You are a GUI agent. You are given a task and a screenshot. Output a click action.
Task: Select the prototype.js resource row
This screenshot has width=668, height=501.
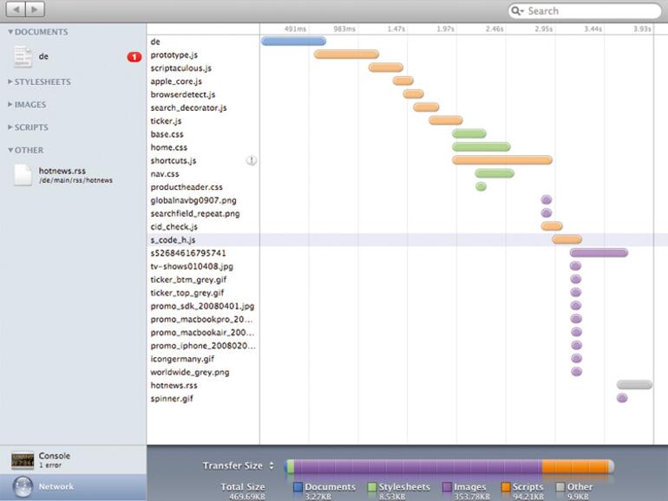(174, 55)
